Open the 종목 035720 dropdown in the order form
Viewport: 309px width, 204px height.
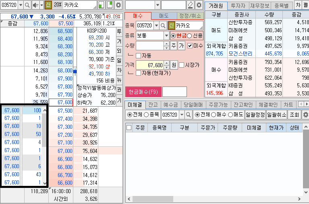(x=156, y=26)
